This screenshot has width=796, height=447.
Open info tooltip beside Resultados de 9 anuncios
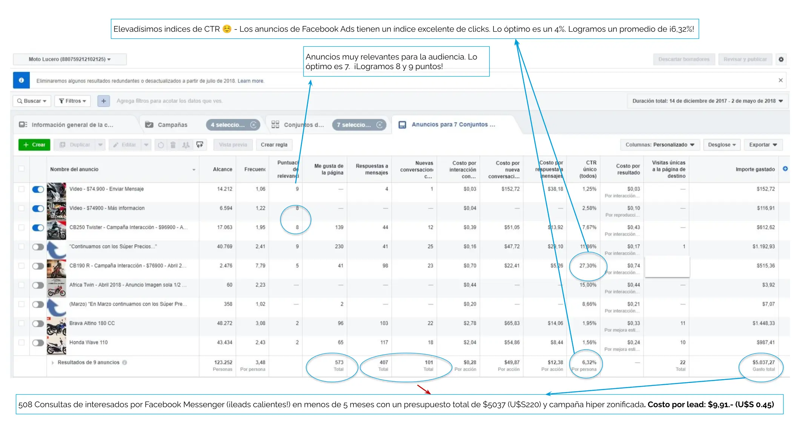[x=124, y=363]
